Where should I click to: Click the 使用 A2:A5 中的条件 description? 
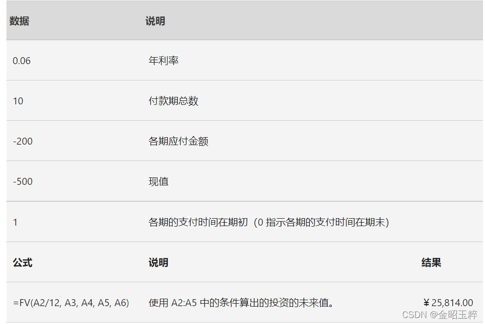(241, 303)
